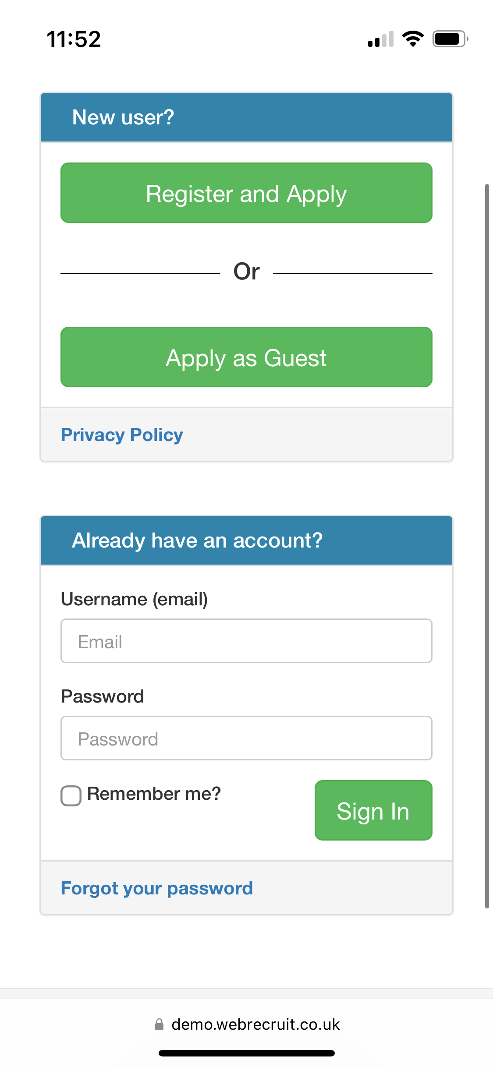Click the "Remember me?" label text
The width and height of the screenshot is (493, 1067).
[154, 794]
